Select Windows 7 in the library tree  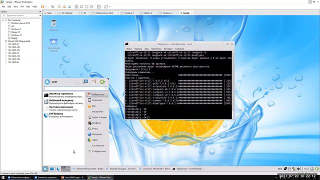16,29
